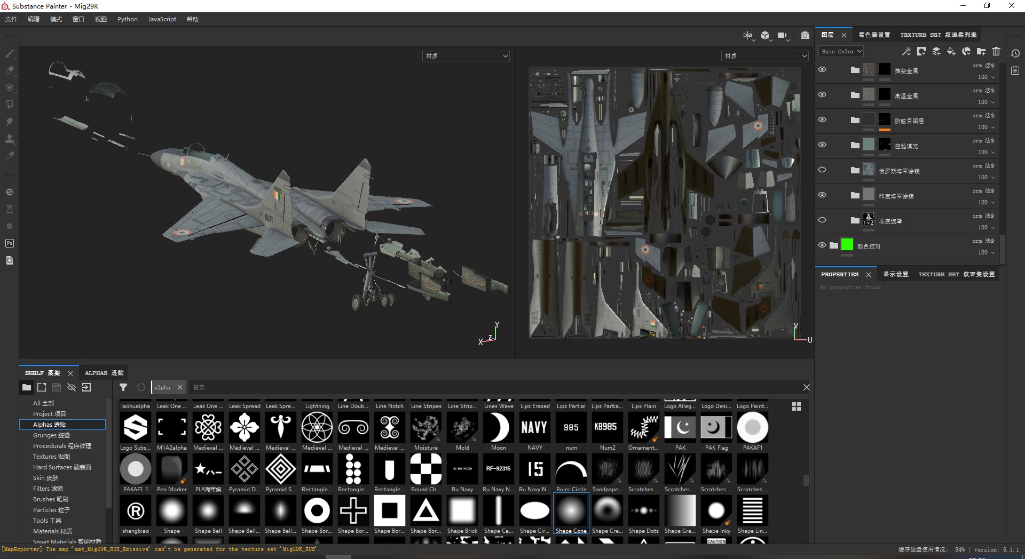The image size is (1025, 559).
Task: Open the 编辑 menu
Action: coord(34,19)
